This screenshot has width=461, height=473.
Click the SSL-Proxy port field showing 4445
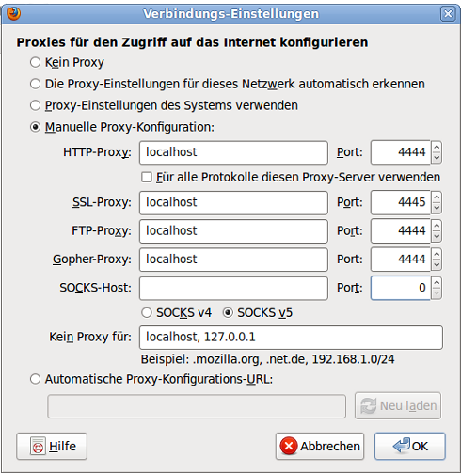coord(401,203)
